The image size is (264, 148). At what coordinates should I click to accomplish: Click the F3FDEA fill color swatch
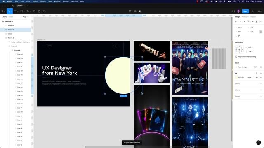[236, 78]
